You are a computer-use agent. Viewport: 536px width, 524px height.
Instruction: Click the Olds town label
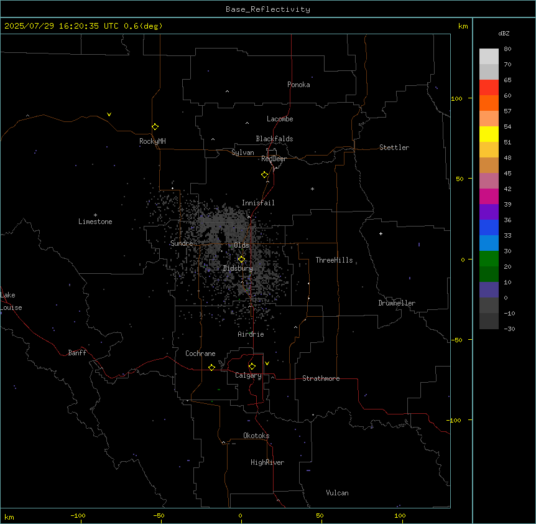click(241, 245)
